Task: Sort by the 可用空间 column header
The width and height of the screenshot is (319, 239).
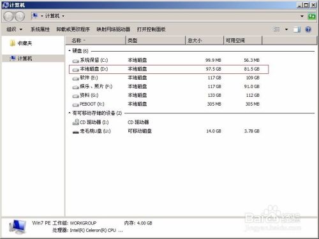Action: pyautogui.click(x=242, y=40)
